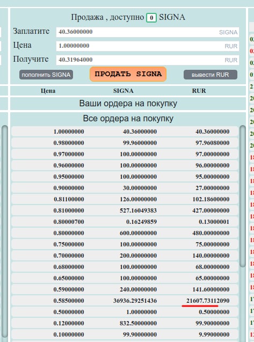The width and height of the screenshot is (254, 342).
Task: Click the available SIGNA balance box showing 0
Action: click(151, 18)
